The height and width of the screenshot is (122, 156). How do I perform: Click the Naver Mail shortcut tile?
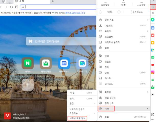pos(46,63)
